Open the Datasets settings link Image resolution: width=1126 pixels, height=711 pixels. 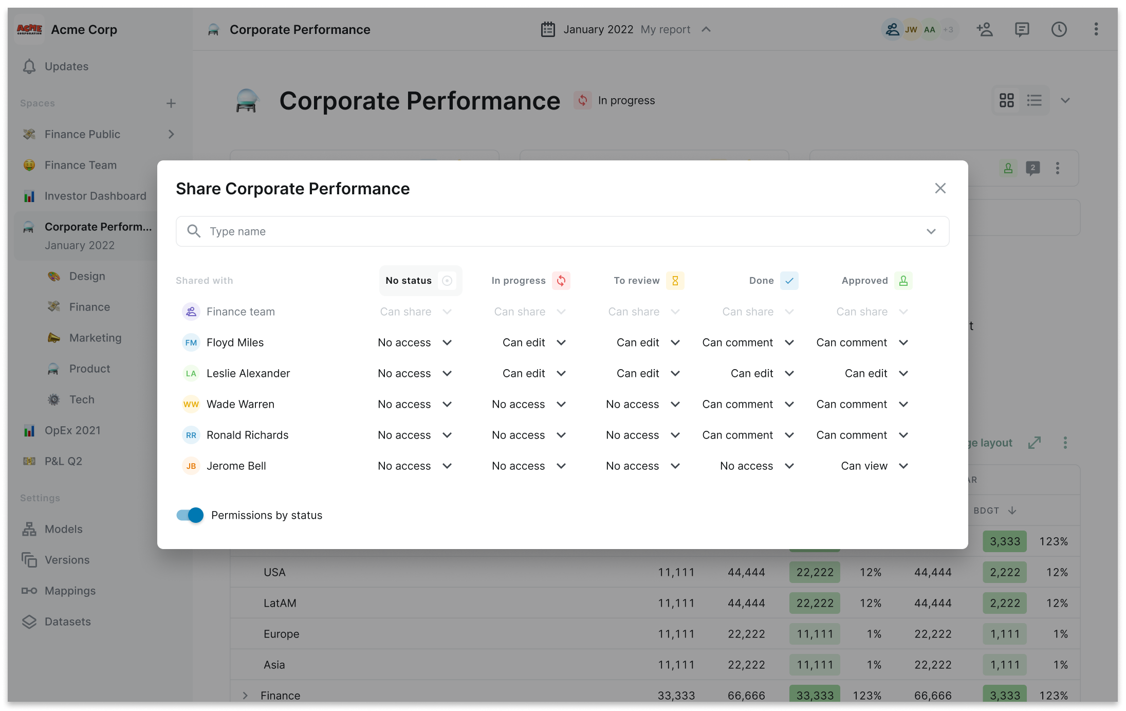[x=67, y=622]
